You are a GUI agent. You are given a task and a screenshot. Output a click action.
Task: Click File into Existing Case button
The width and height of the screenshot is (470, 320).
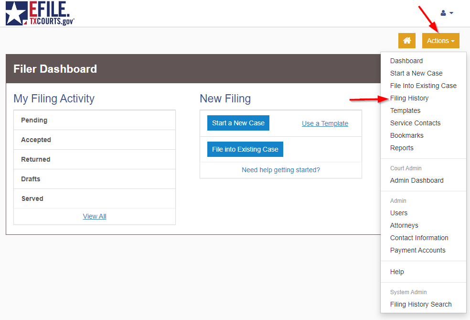(x=245, y=149)
